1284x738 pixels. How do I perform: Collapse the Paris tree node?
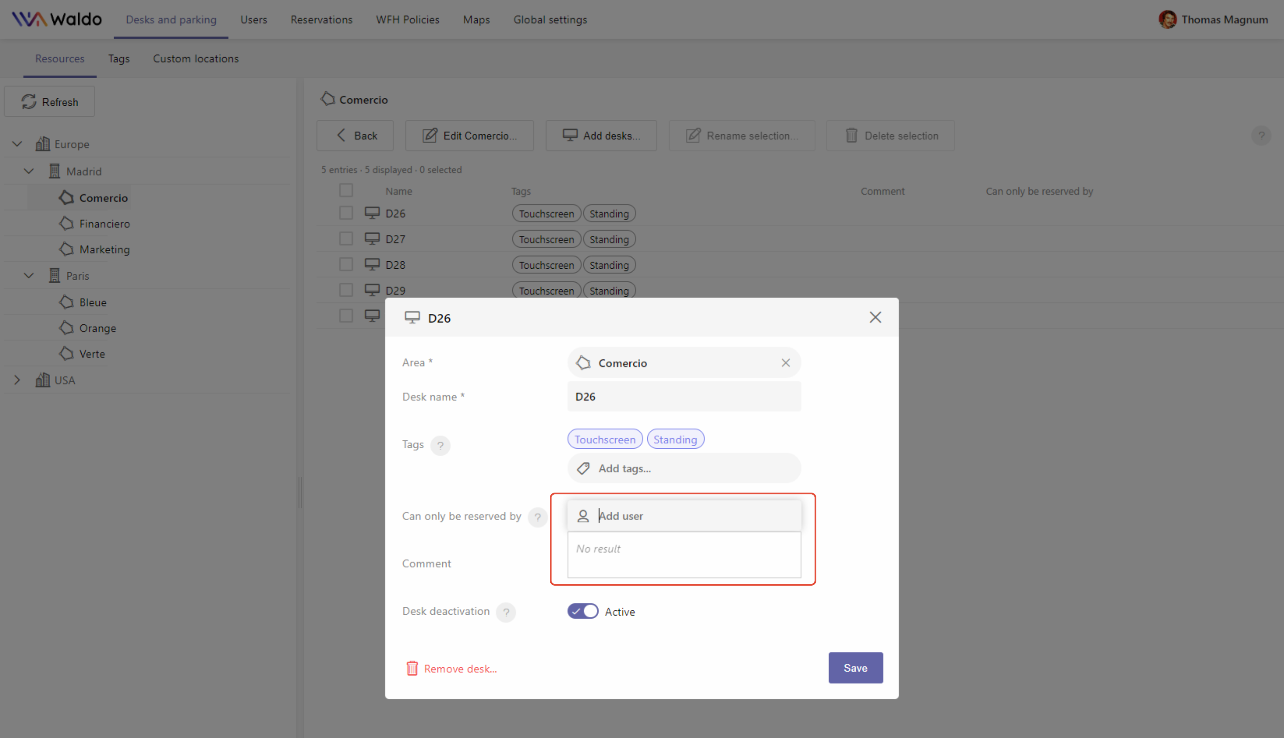pos(29,276)
